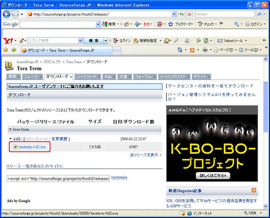Open status bar zoom level dropdown
This screenshot has width=270, height=218.
[x=261, y=213]
